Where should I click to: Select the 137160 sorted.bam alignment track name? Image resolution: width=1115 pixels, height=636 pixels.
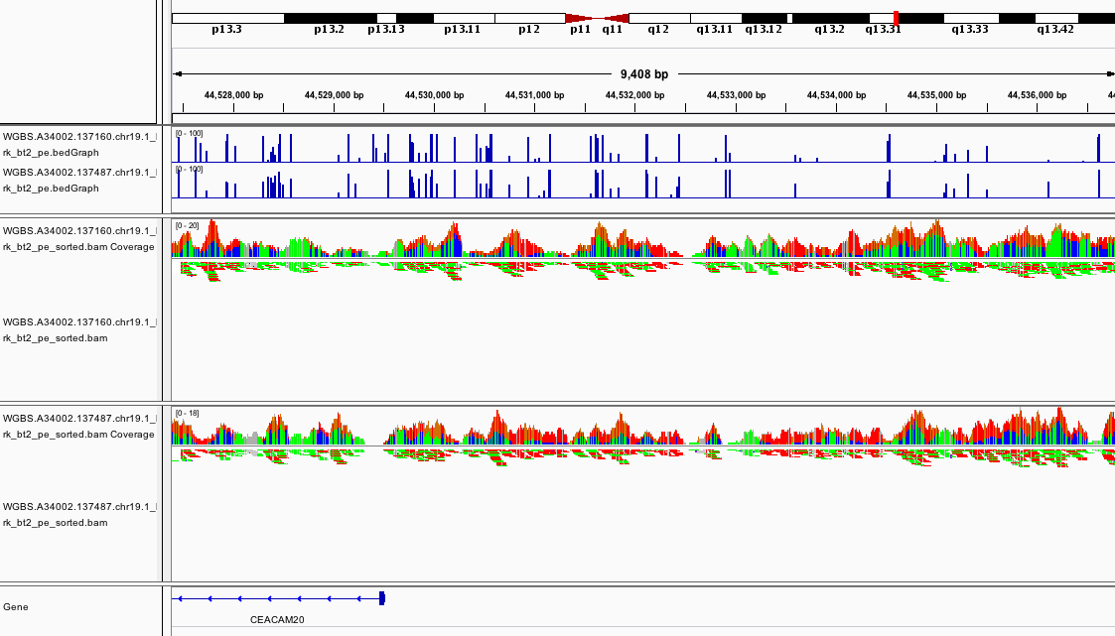click(79, 330)
